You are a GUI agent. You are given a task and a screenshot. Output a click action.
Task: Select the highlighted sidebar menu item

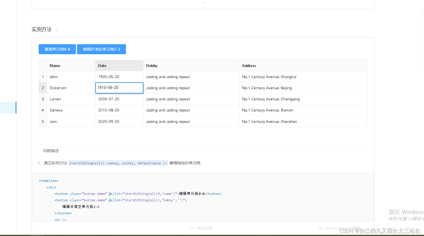point(8,108)
